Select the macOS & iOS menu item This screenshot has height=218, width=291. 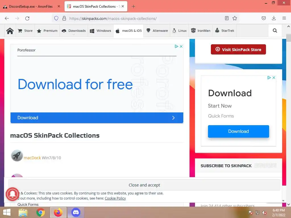[128, 31]
